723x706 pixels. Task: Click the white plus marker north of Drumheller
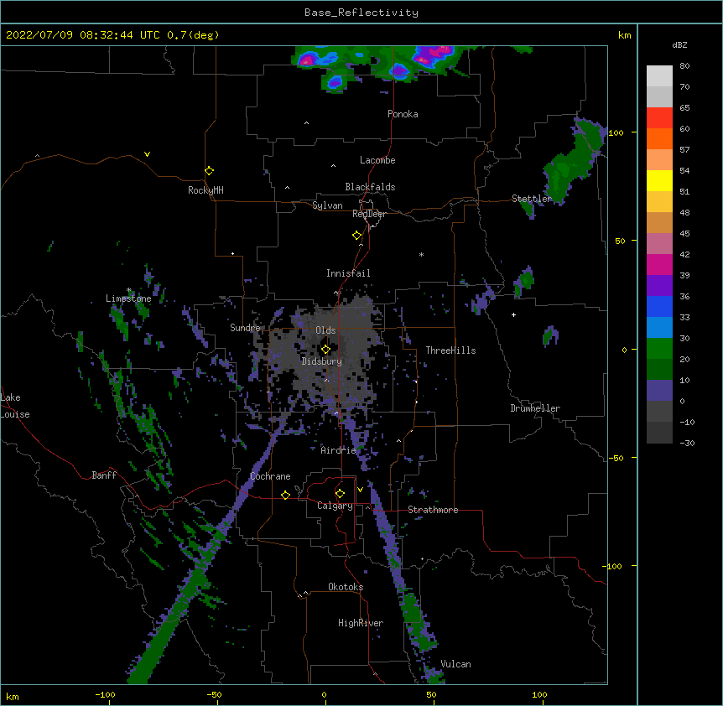point(513,314)
